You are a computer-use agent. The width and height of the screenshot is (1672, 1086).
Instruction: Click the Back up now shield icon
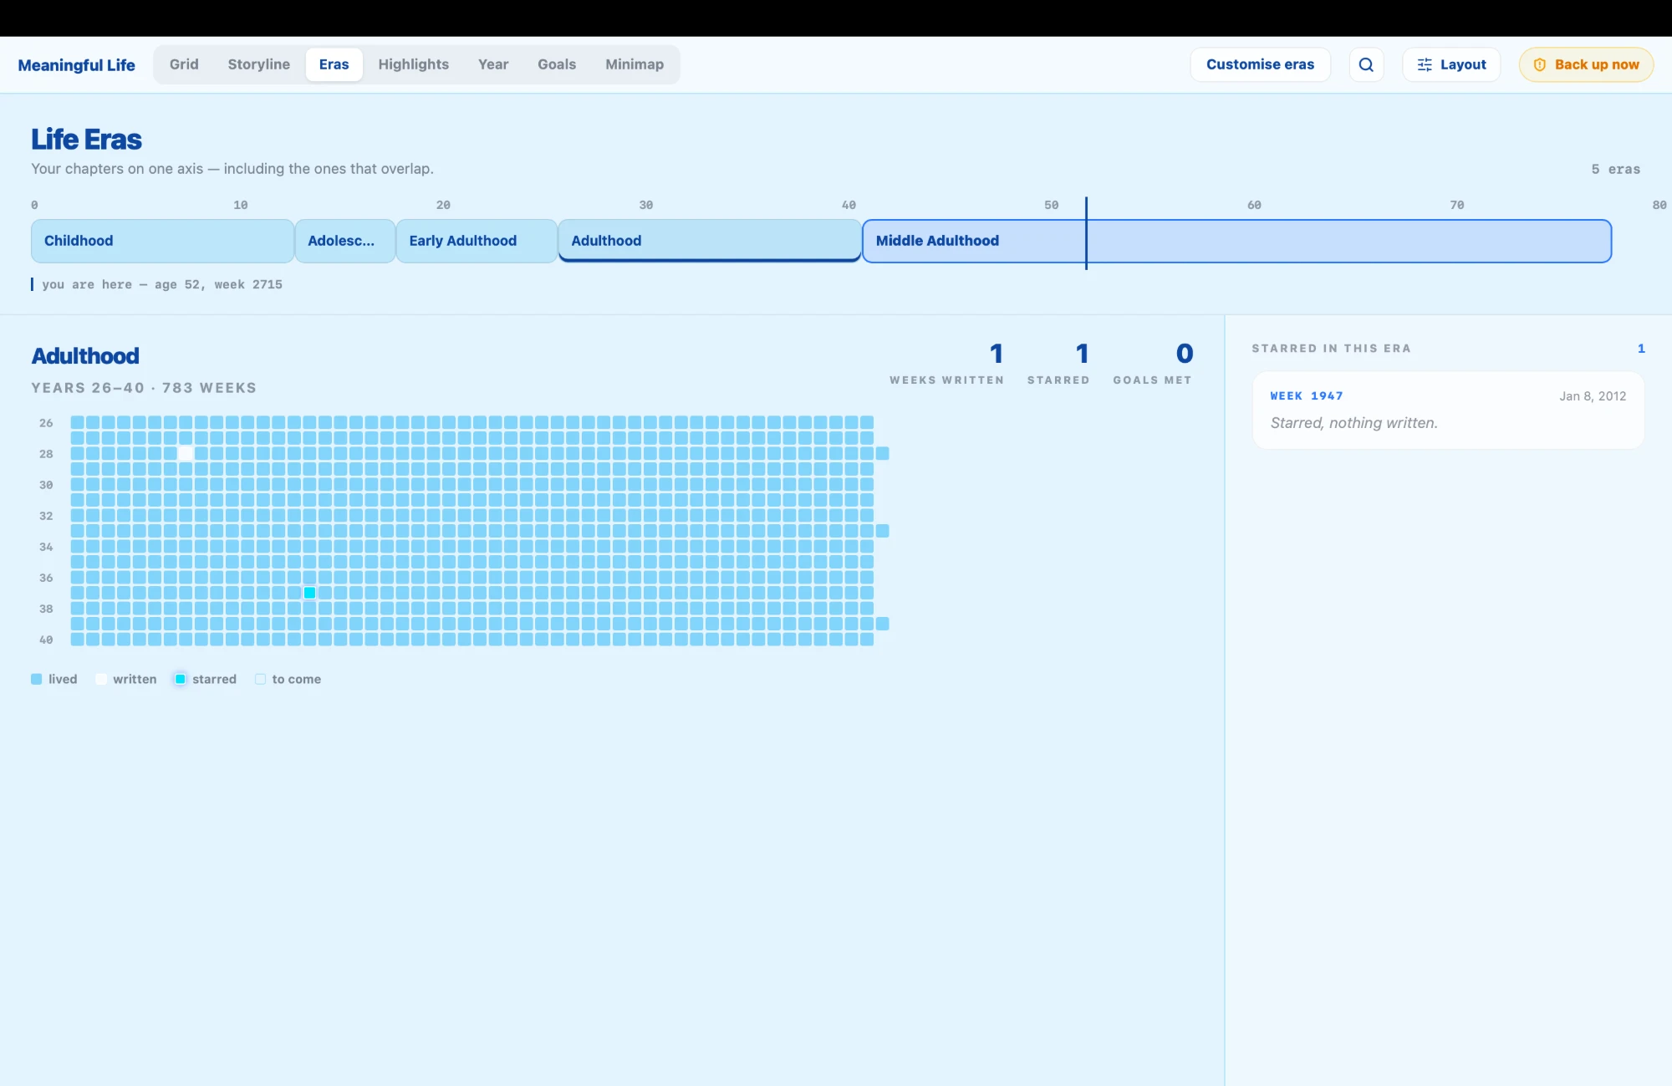(1539, 64)
